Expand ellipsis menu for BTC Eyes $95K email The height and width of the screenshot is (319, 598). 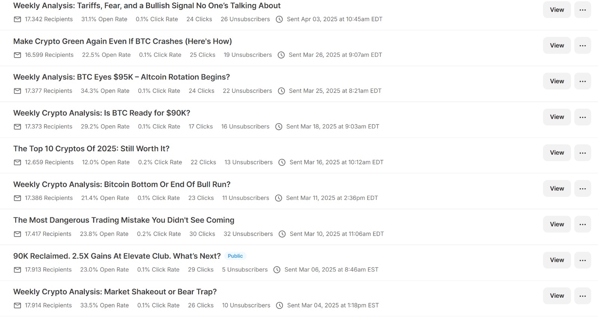[582, 81]
